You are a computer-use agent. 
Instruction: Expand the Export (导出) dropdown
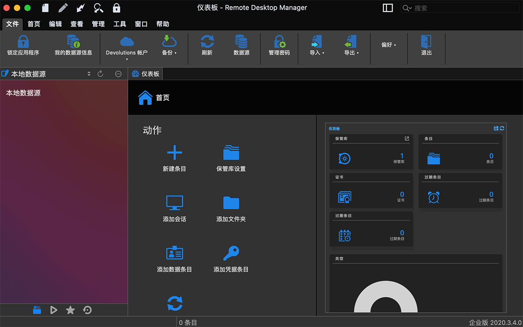(351, 45)
